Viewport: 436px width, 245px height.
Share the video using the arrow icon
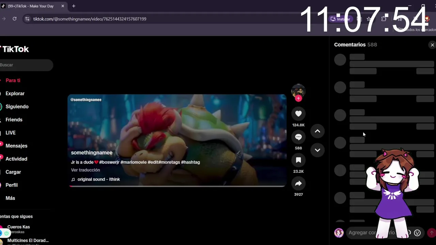298,183
